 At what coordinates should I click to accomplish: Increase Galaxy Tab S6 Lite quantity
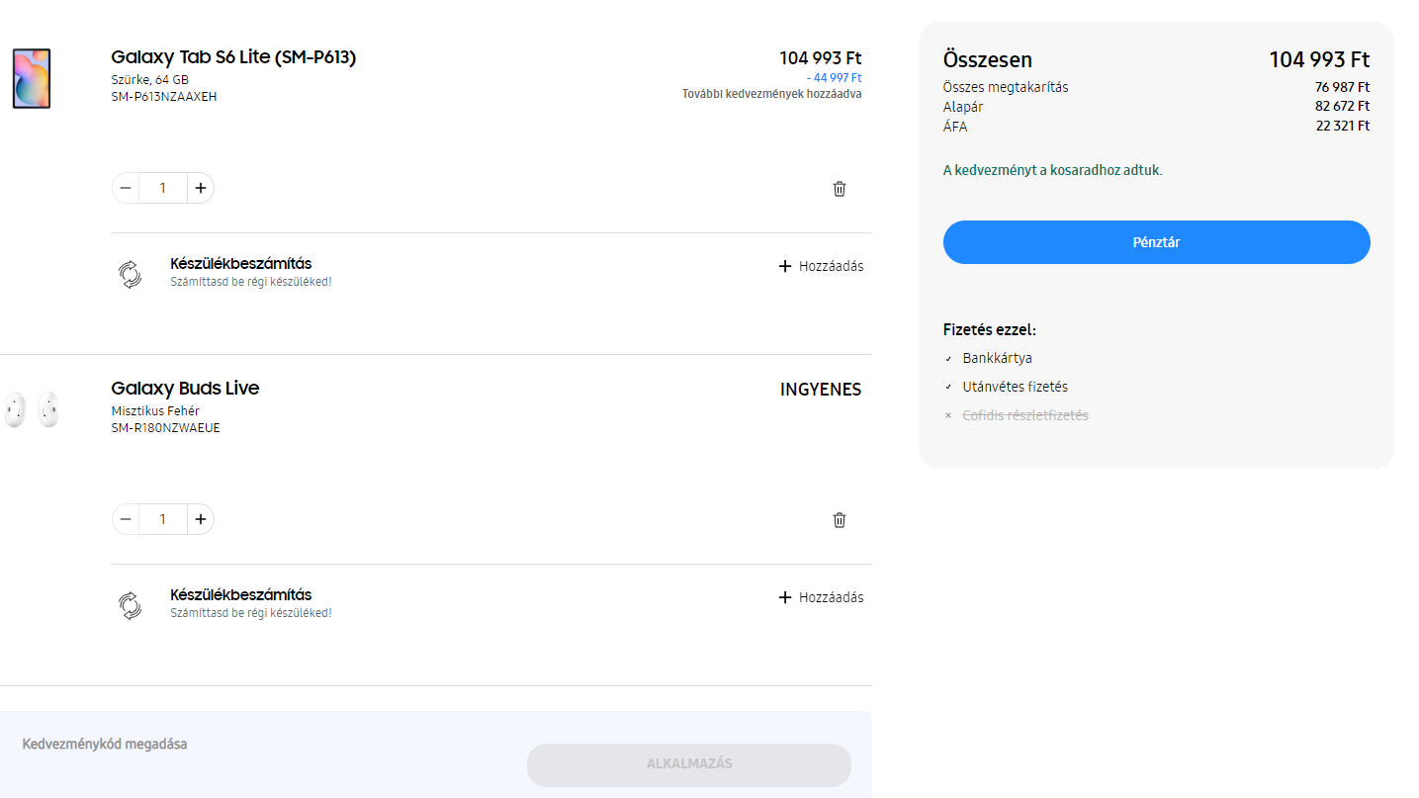tap(201, 188)
